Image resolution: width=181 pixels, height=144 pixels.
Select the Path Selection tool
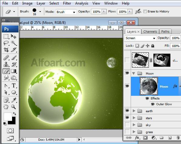point(6,92)
